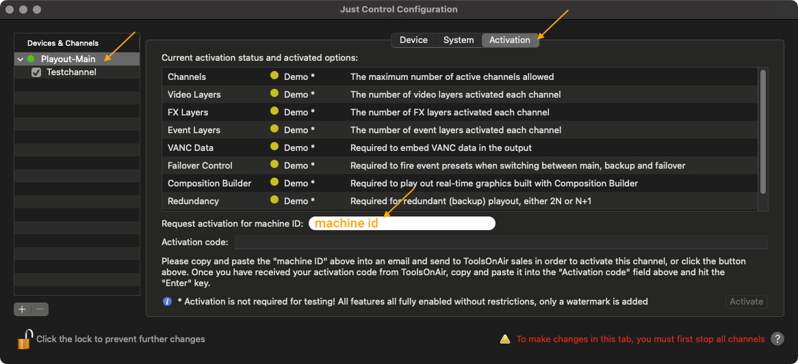Click the red stop all channels warning text

(x=640, y=339)
